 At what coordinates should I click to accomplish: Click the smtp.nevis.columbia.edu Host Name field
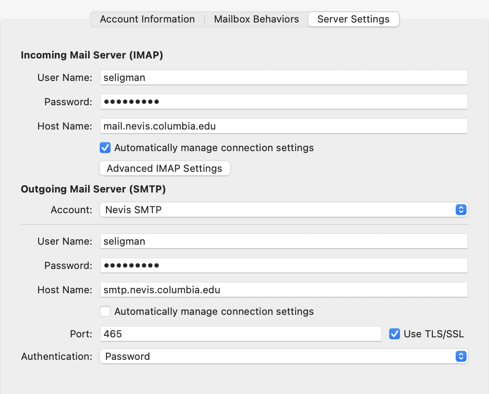(283, 290)
